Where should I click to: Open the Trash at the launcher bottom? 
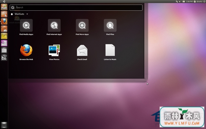[x=4, y=125]
